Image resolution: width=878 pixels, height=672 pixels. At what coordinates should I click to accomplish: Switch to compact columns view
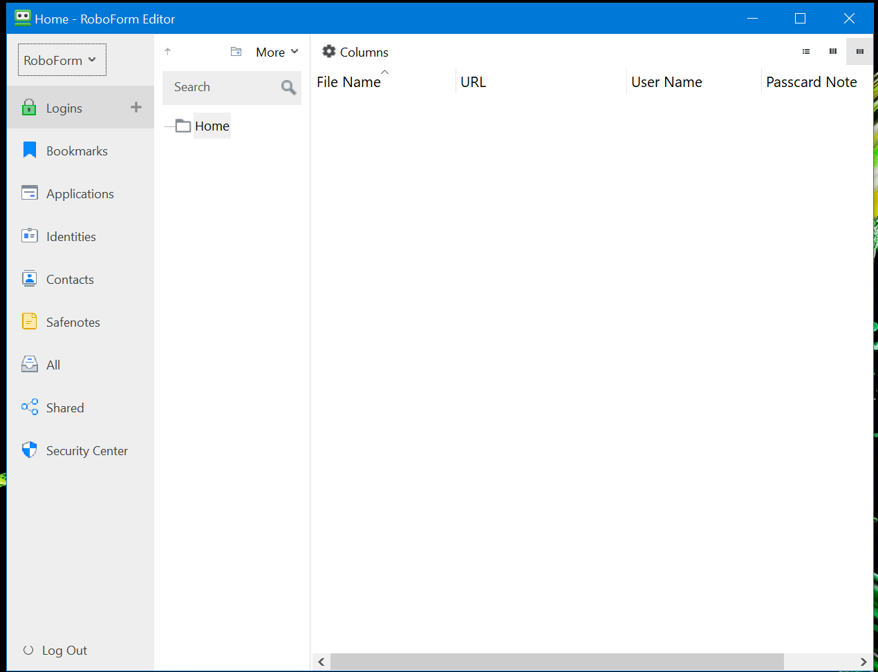click(832, 51)
